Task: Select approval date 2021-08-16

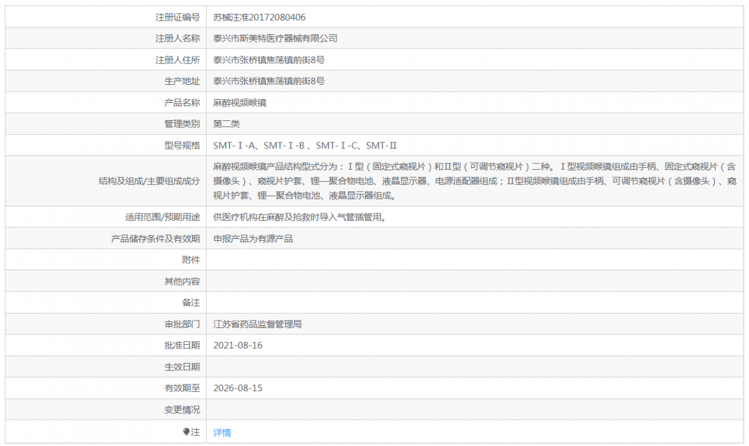Action: click(x=238, y=345)
